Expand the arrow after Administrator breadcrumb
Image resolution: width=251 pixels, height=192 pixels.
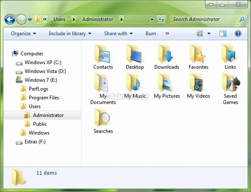tap(121, 19)
